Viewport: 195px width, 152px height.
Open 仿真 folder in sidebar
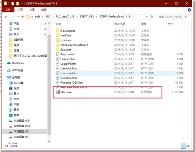(x=16, y=51)
